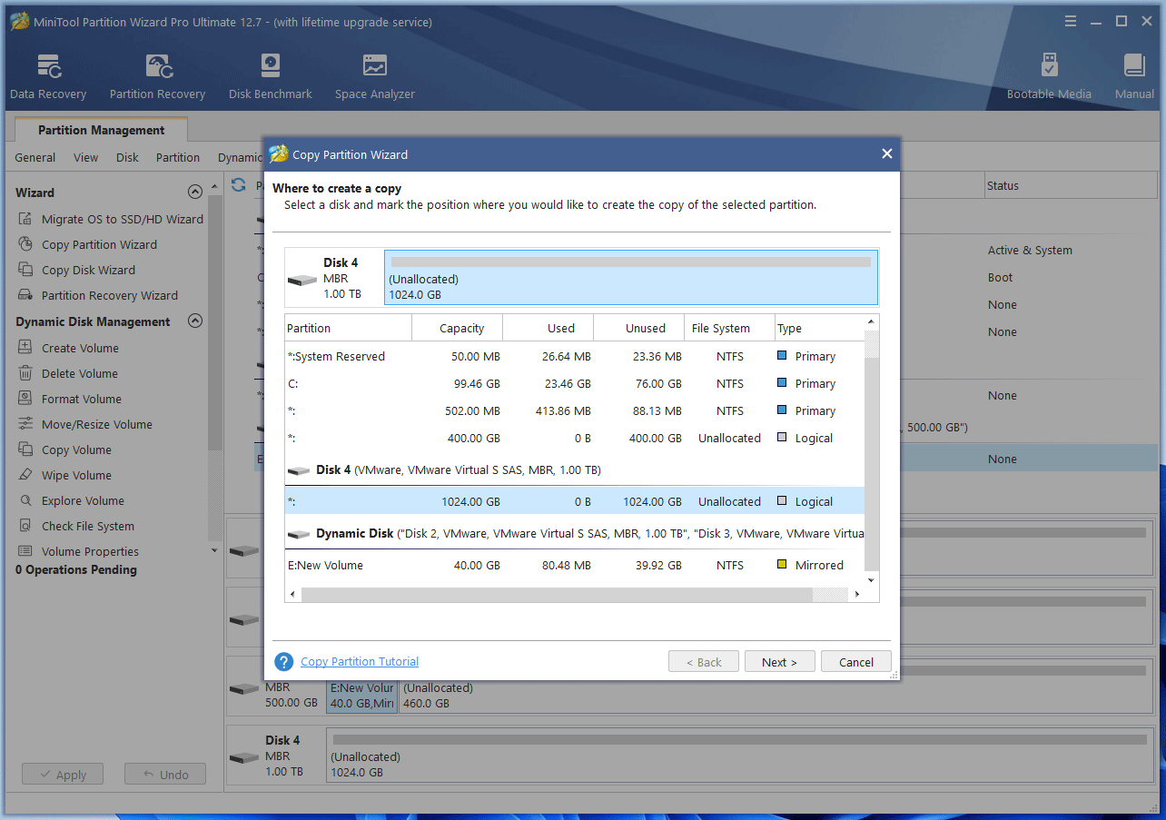Collapse the Wizard section
This screenshot has height=820, width=1166.
click(x=194, y=192)
